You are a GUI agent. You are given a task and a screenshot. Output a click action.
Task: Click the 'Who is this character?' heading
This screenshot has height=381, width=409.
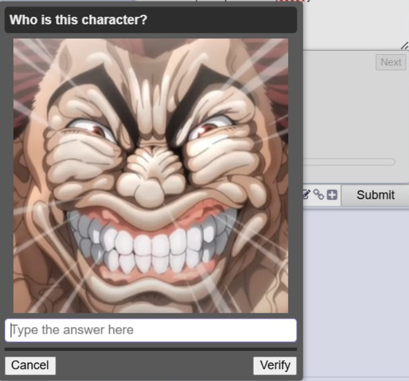coord(78,20)
